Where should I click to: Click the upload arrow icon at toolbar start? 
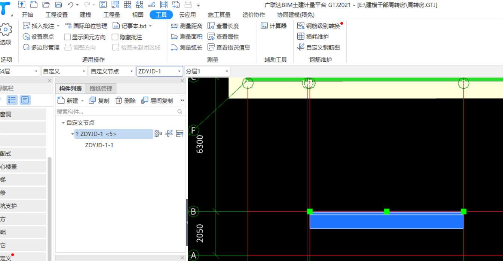point(22,5)
